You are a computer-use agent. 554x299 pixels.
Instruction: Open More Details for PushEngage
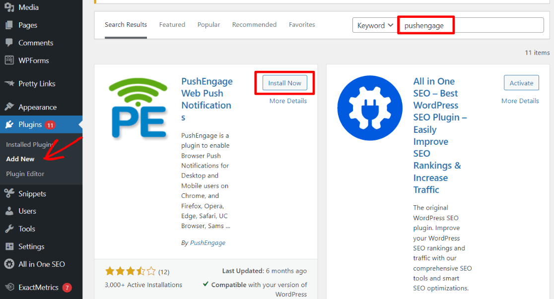point(288,101)
